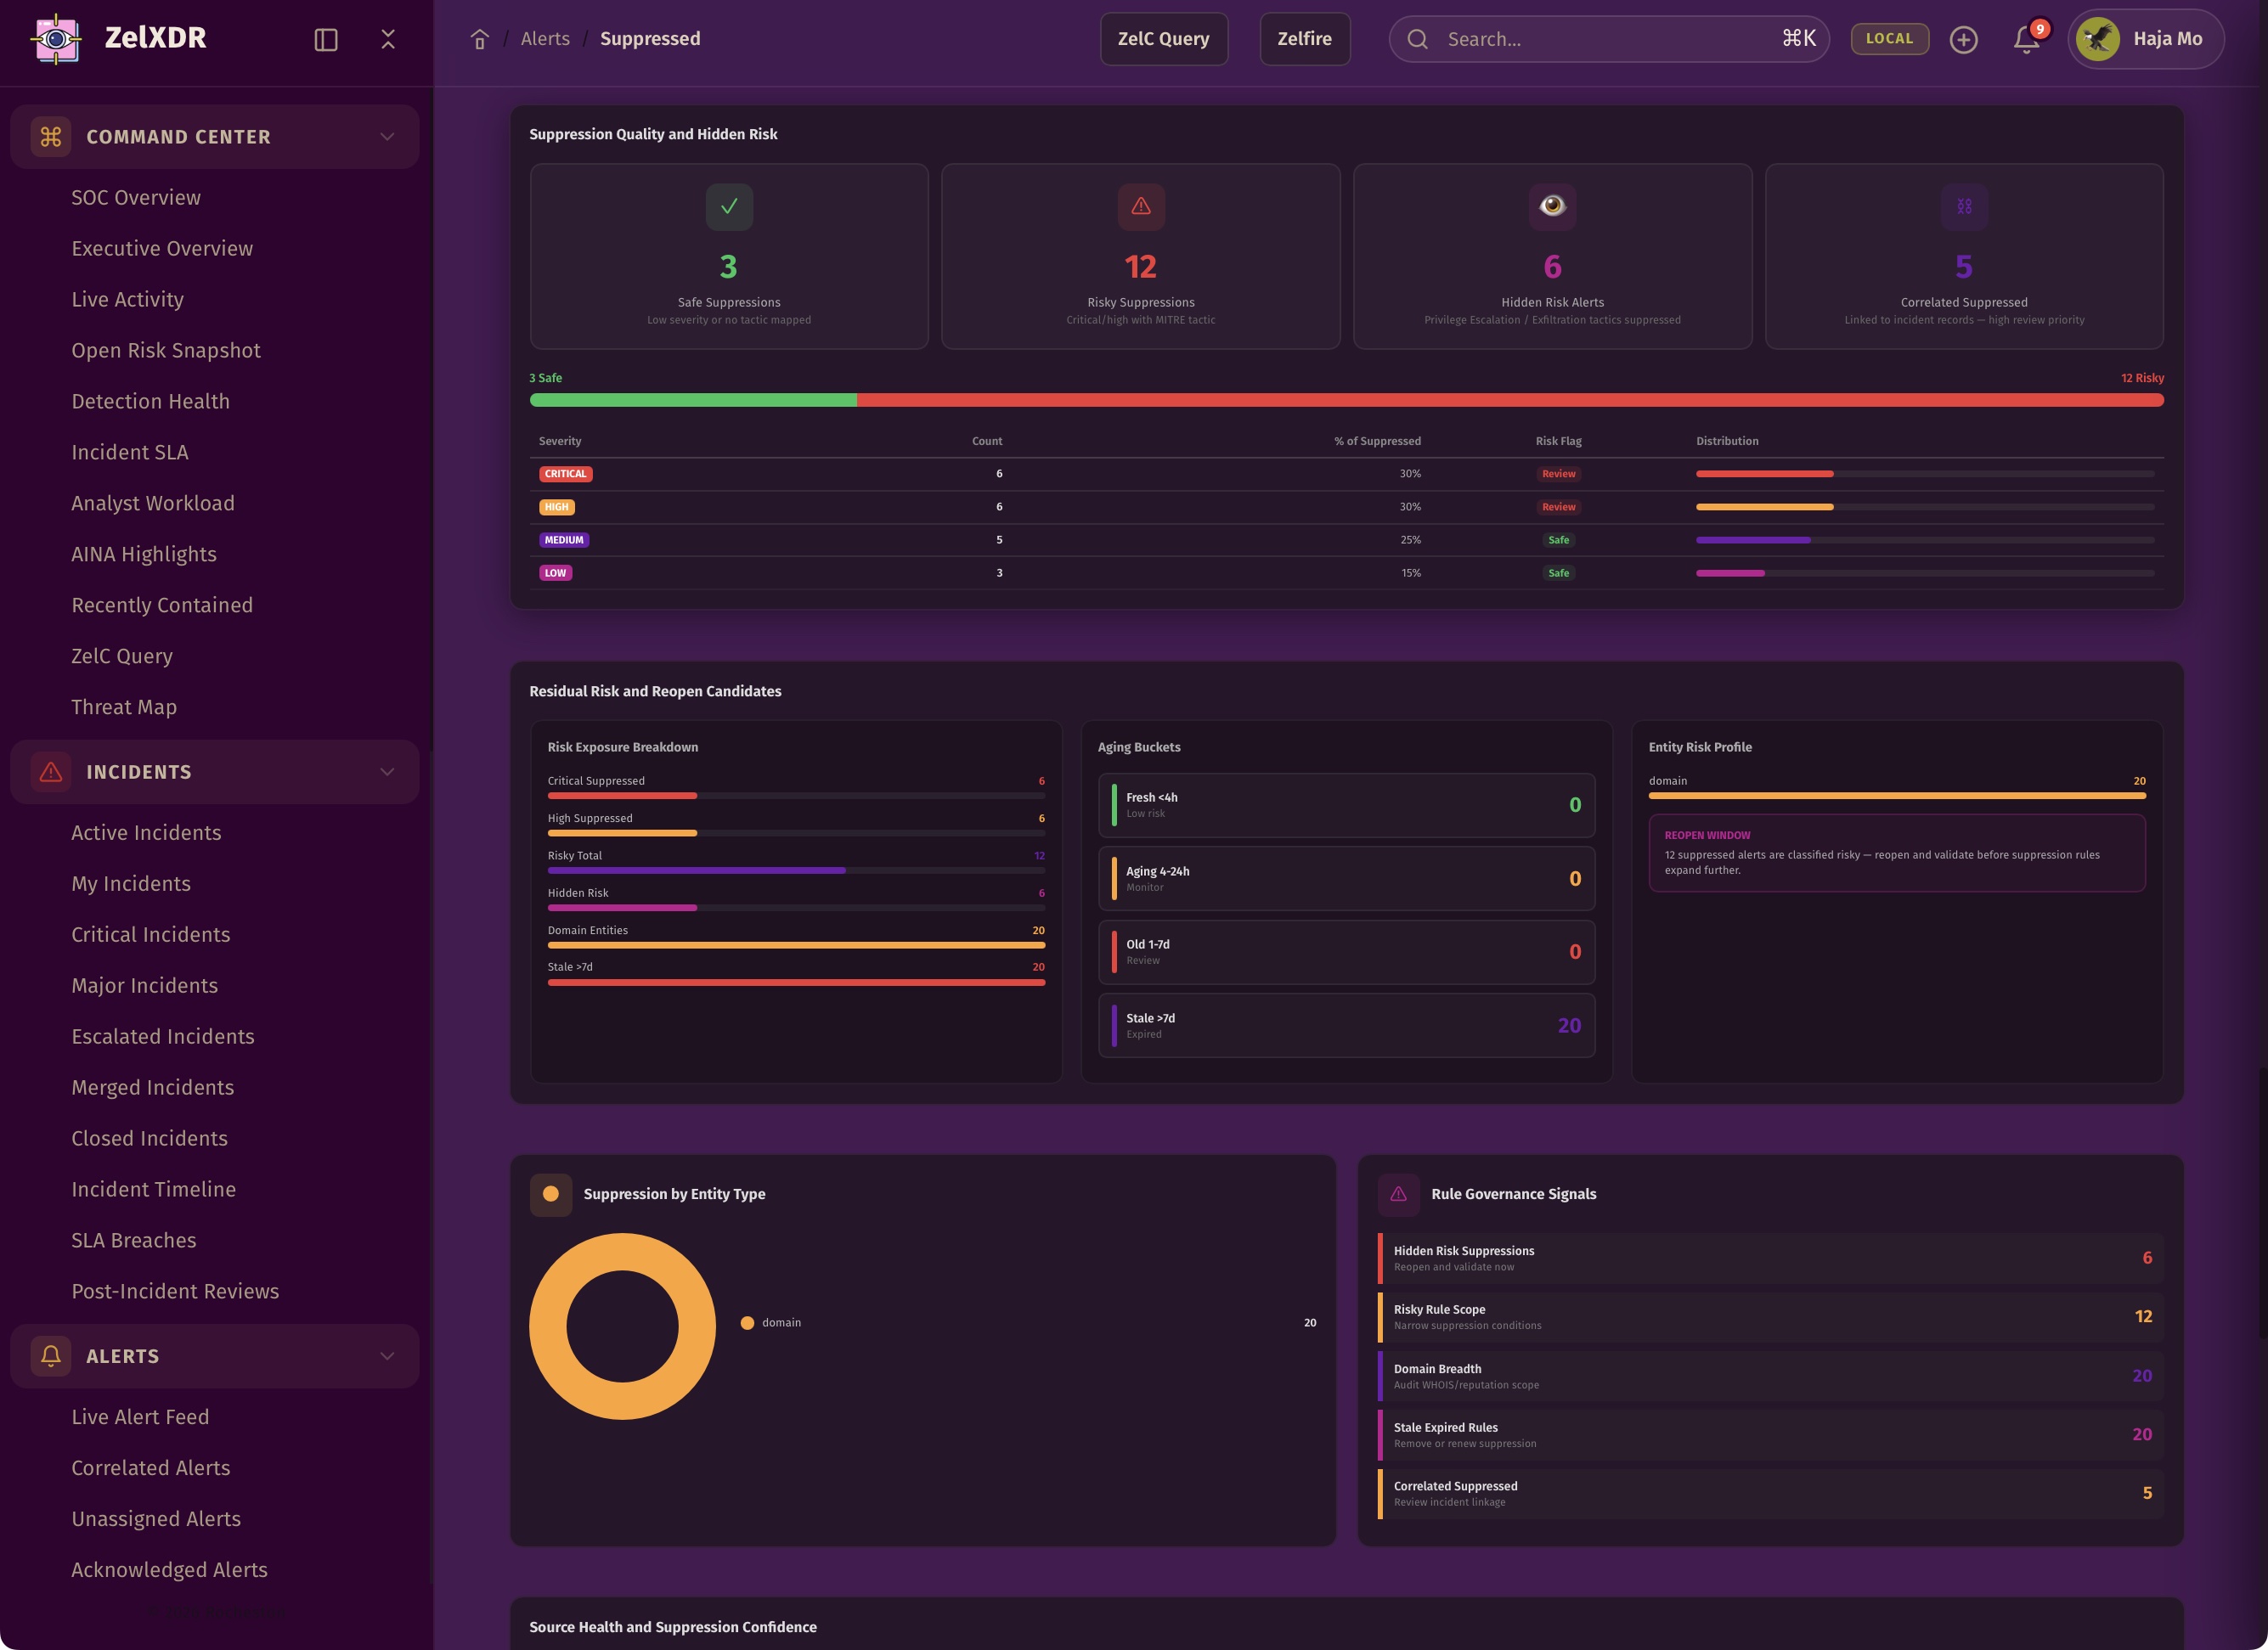Screen dimensions: 2268x1650
Task: Click the Correlated Suppressed link icon
Action: (1963, 206)
